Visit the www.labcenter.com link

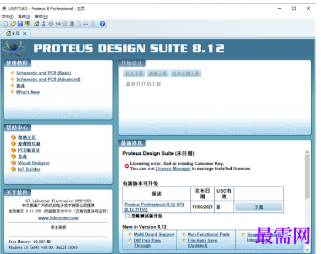[x=58, y=218]
